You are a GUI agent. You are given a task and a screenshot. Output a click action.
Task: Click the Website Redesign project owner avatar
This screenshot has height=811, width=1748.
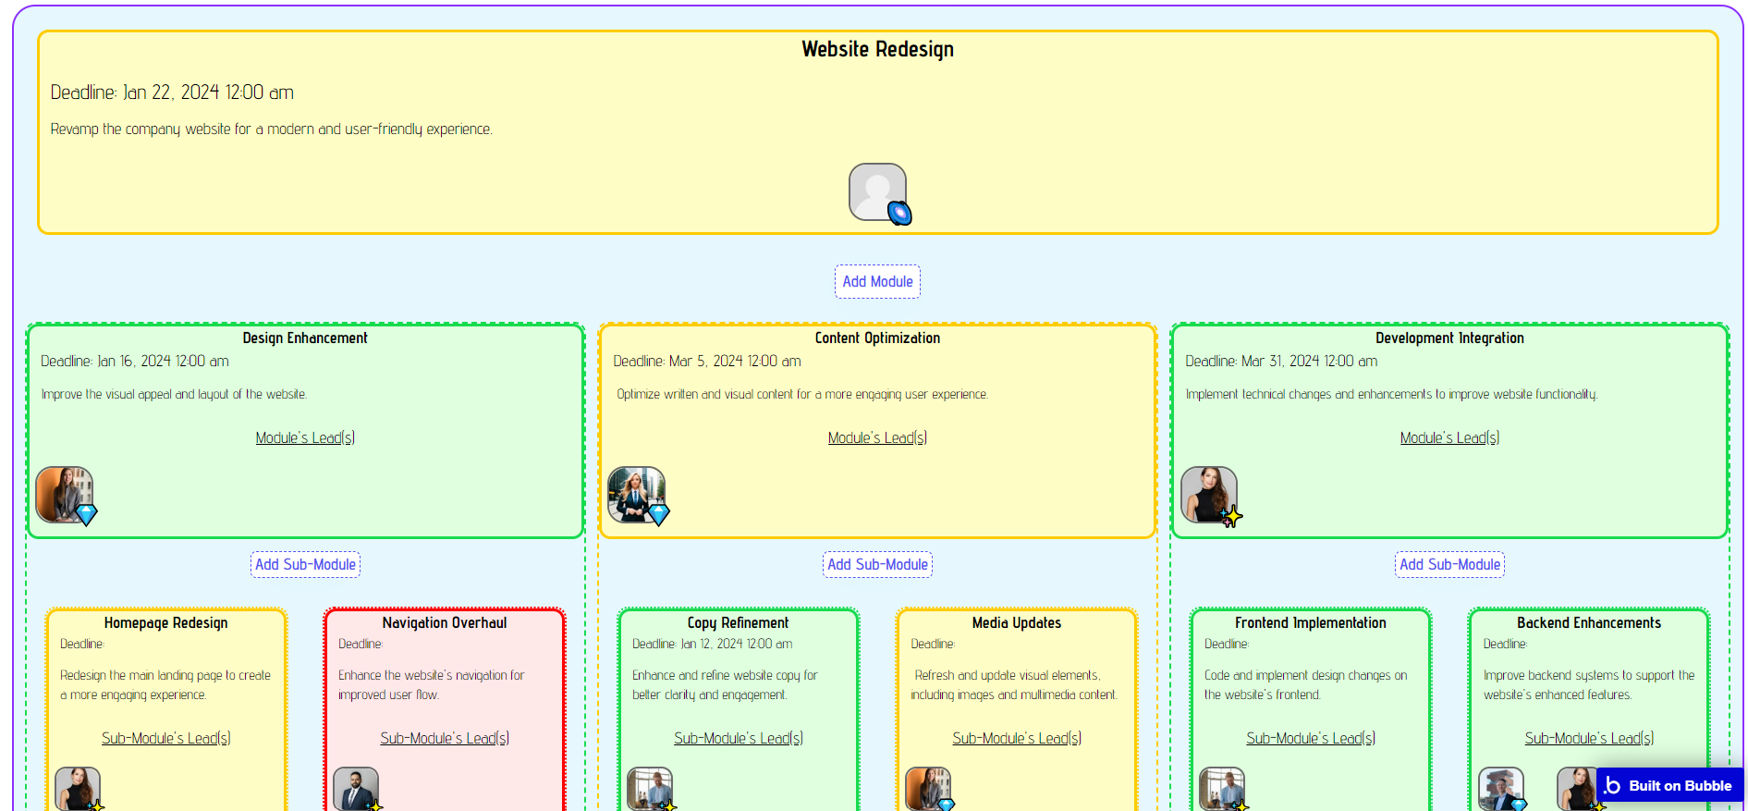coord(877,192)
